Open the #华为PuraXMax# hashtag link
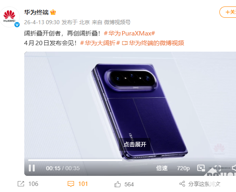236x192 pixels. [130, 33]
